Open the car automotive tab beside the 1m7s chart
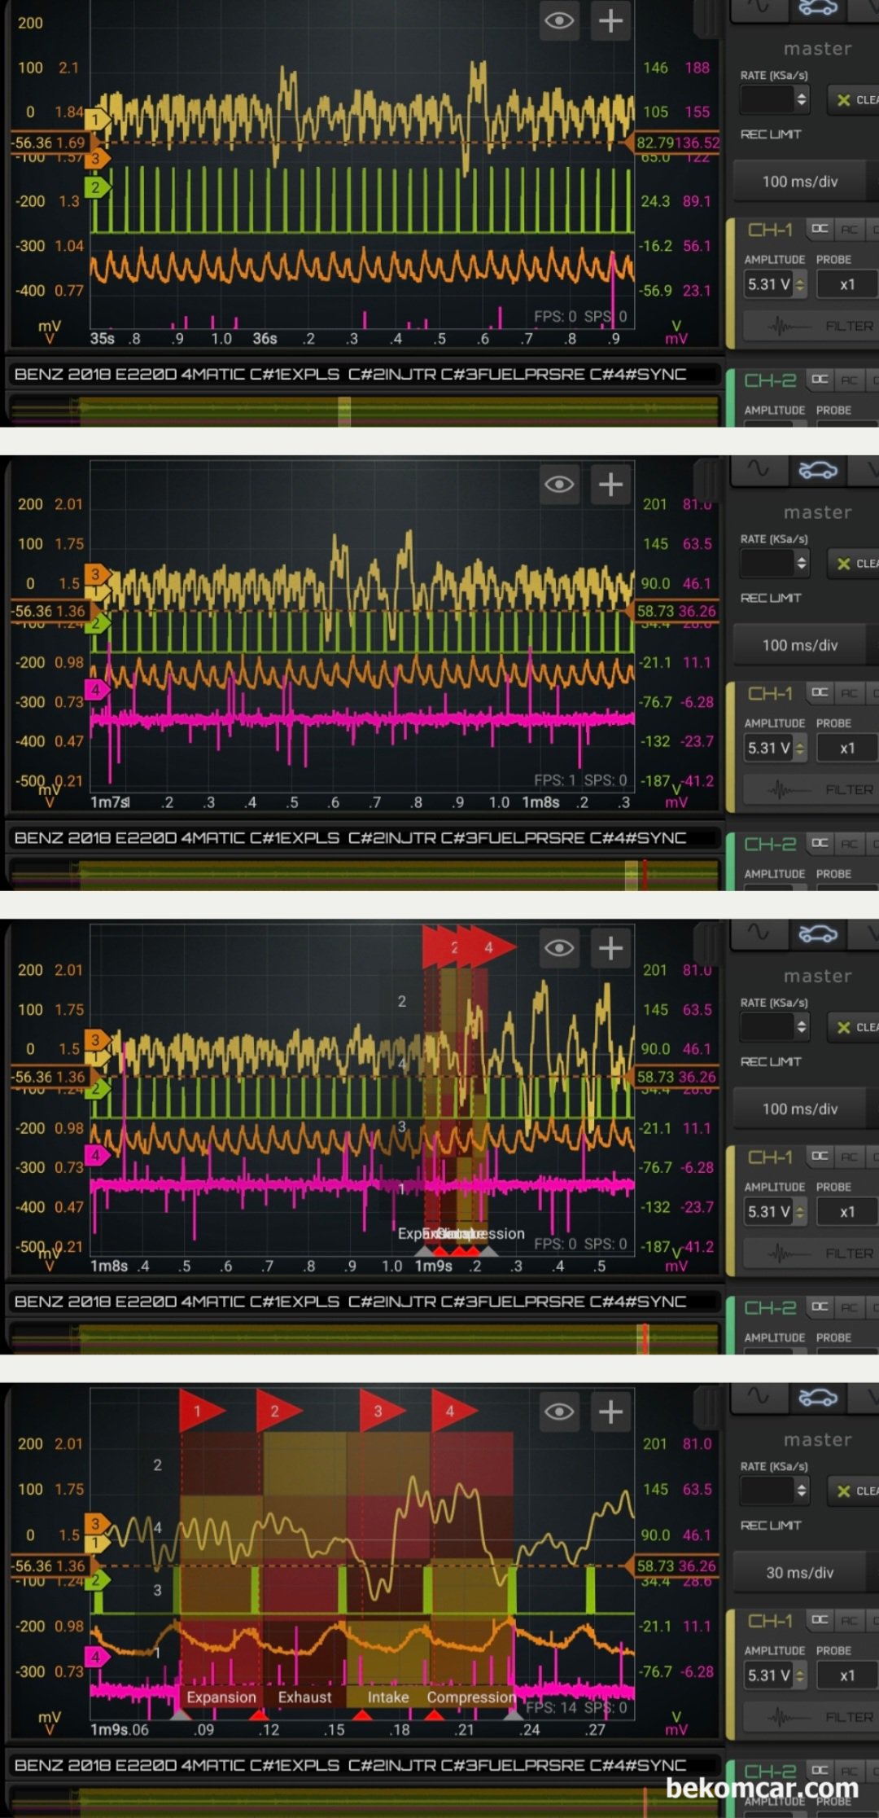 pos(818,469)
